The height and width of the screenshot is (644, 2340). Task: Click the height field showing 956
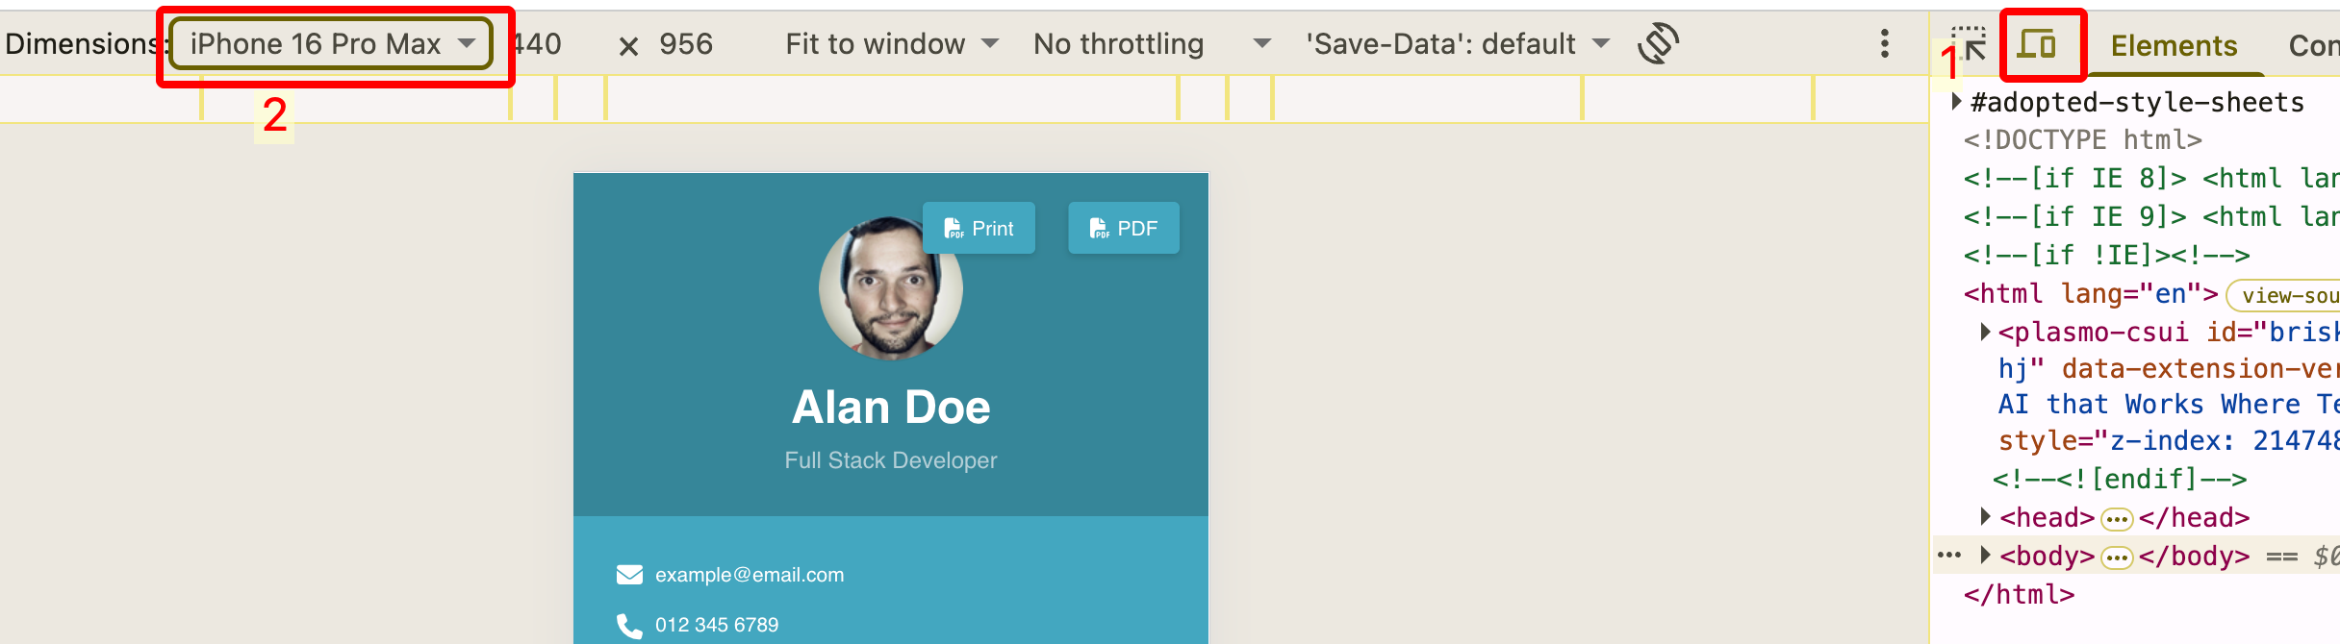coord(686,43)
